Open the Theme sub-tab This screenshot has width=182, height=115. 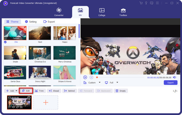[13, 22]
